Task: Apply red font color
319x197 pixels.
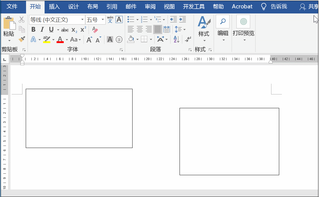Action: [x=60, y=39]
